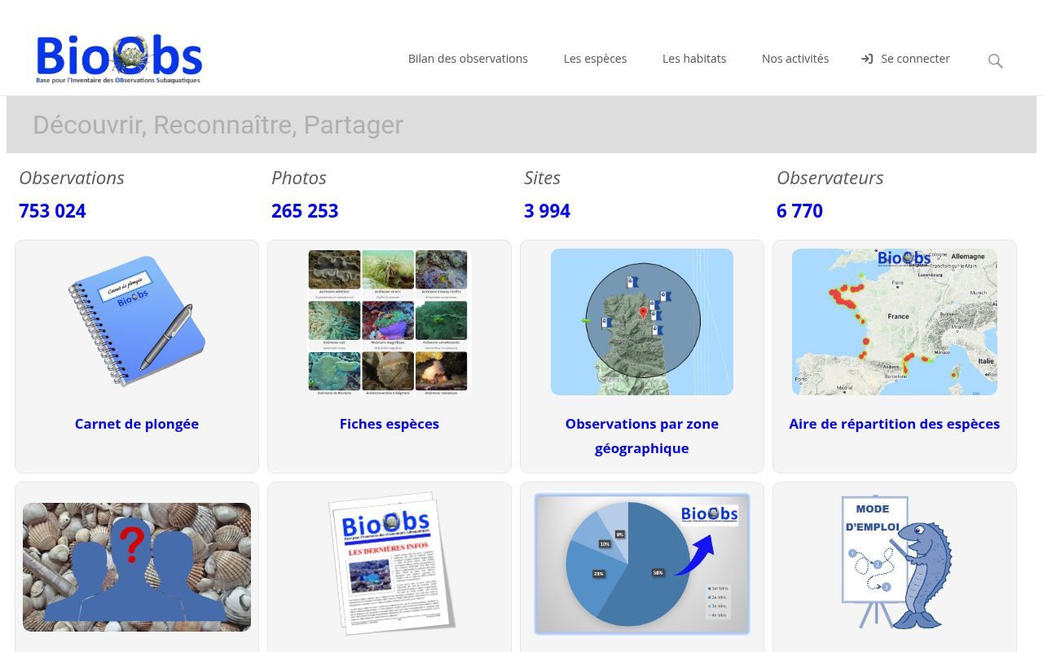Click the anemone species sheets image
This screenshot has width=1043, height=652.
[x=389, y=322]
